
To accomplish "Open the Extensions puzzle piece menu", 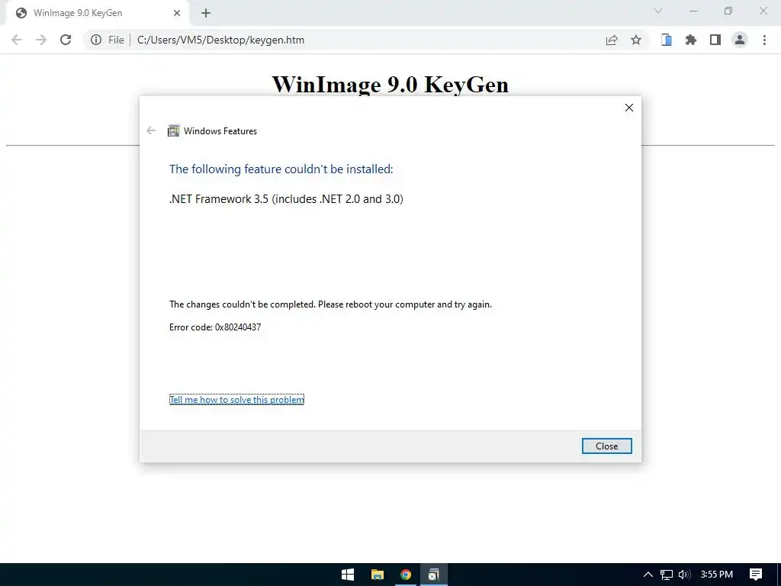I will pyautogui.click(x=691, y=40).
